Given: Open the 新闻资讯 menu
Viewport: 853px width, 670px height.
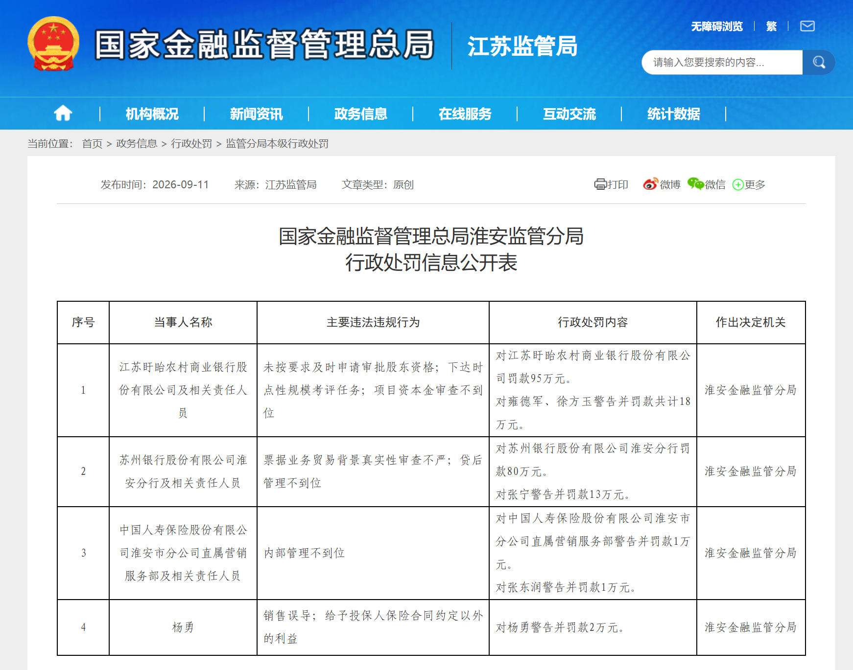Looking at the screenshot, I should pyautogui.click(x=257, y=114).
